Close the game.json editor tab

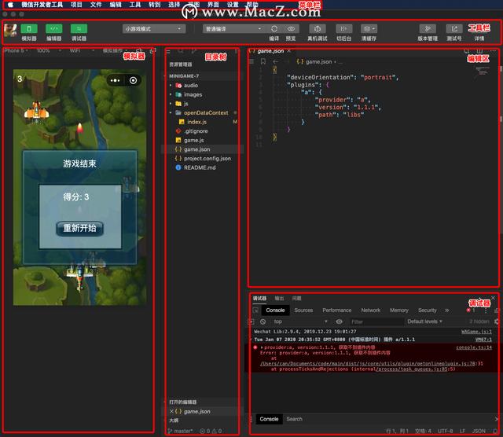tap(288, 51)
